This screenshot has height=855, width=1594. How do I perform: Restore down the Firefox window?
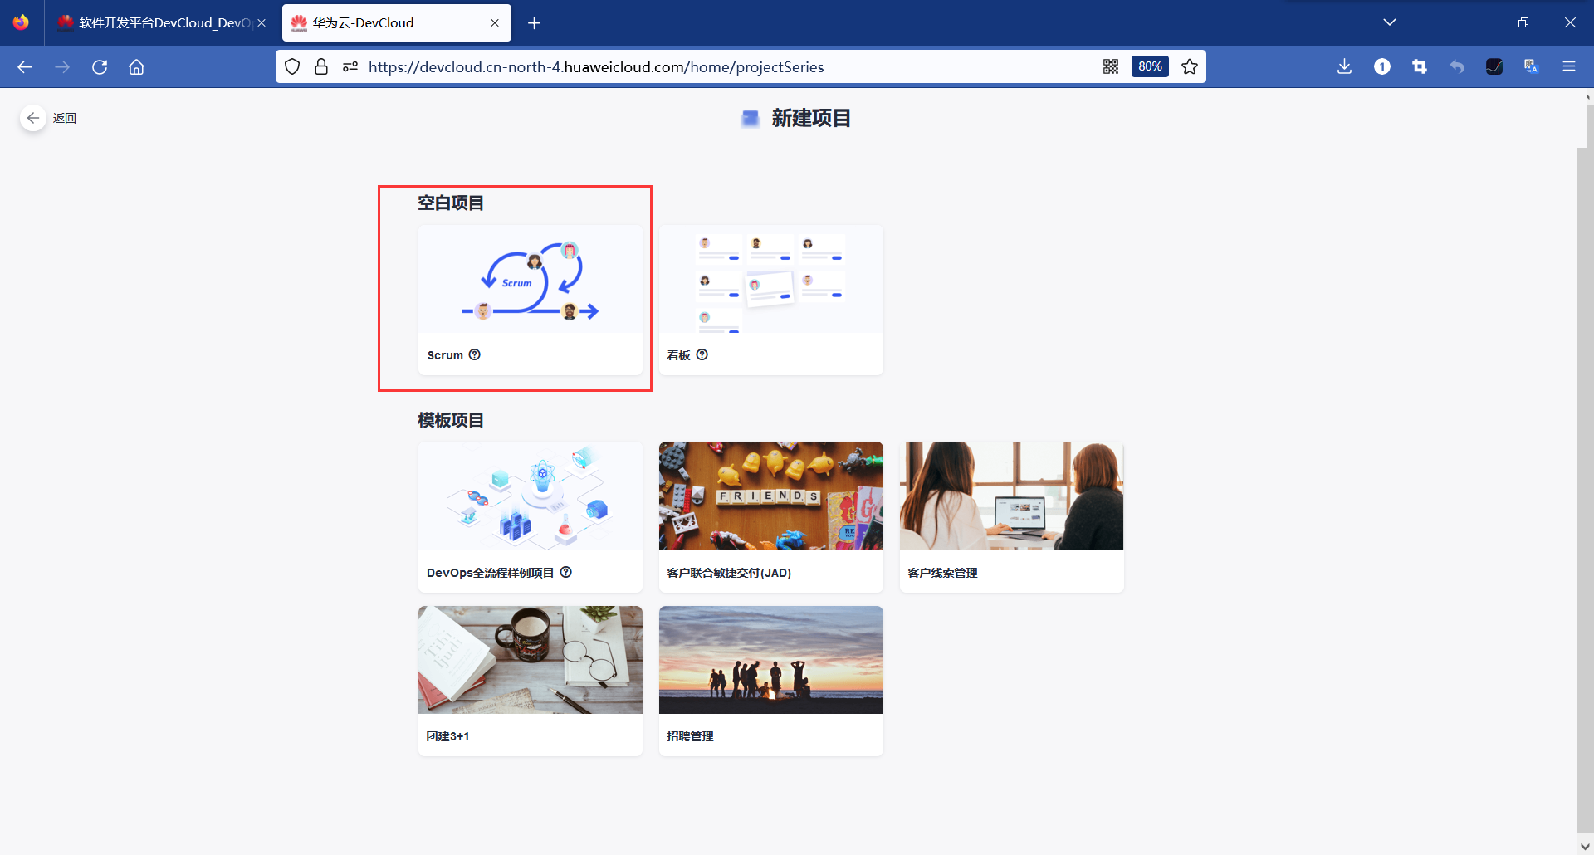(1523, 22)
